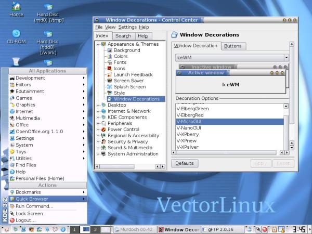Click the help lifebuoy icon on the panel
The width and height of the screenshot is (312, 234).
63,230
